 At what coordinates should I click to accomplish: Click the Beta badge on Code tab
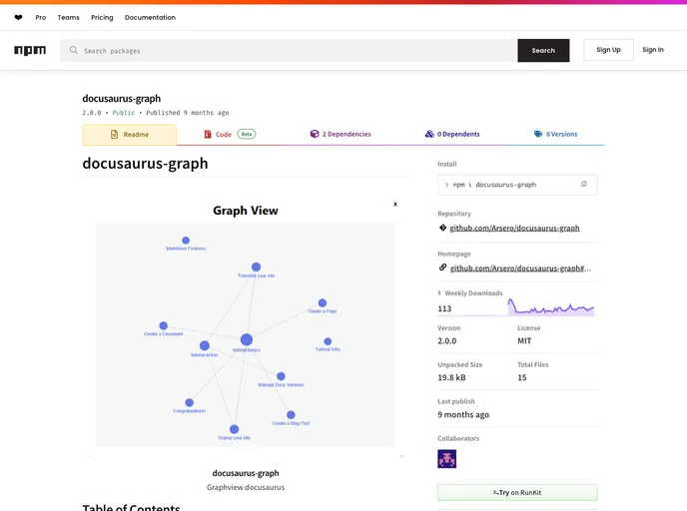point(247,134)
